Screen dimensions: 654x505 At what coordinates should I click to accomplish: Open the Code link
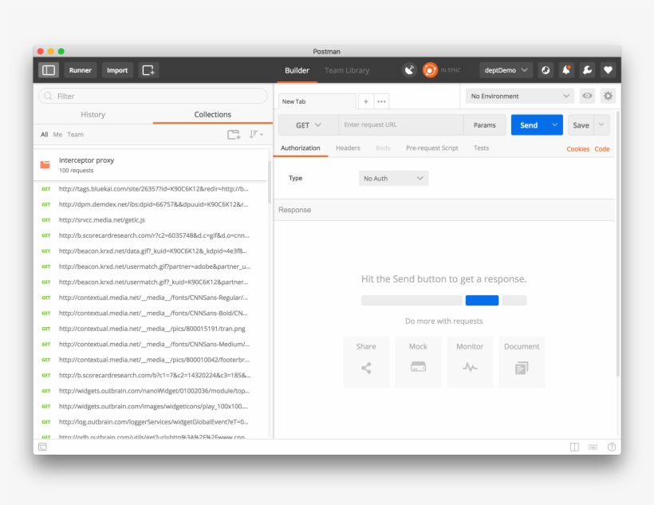[602, 149]
